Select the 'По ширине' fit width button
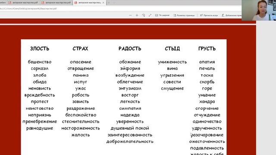Image resolution: width=276 pixels, height=155 pixels. 162,15
